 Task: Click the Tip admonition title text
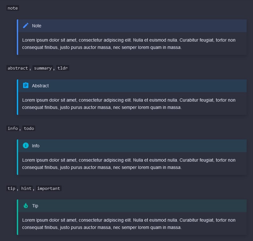point(35,206)
